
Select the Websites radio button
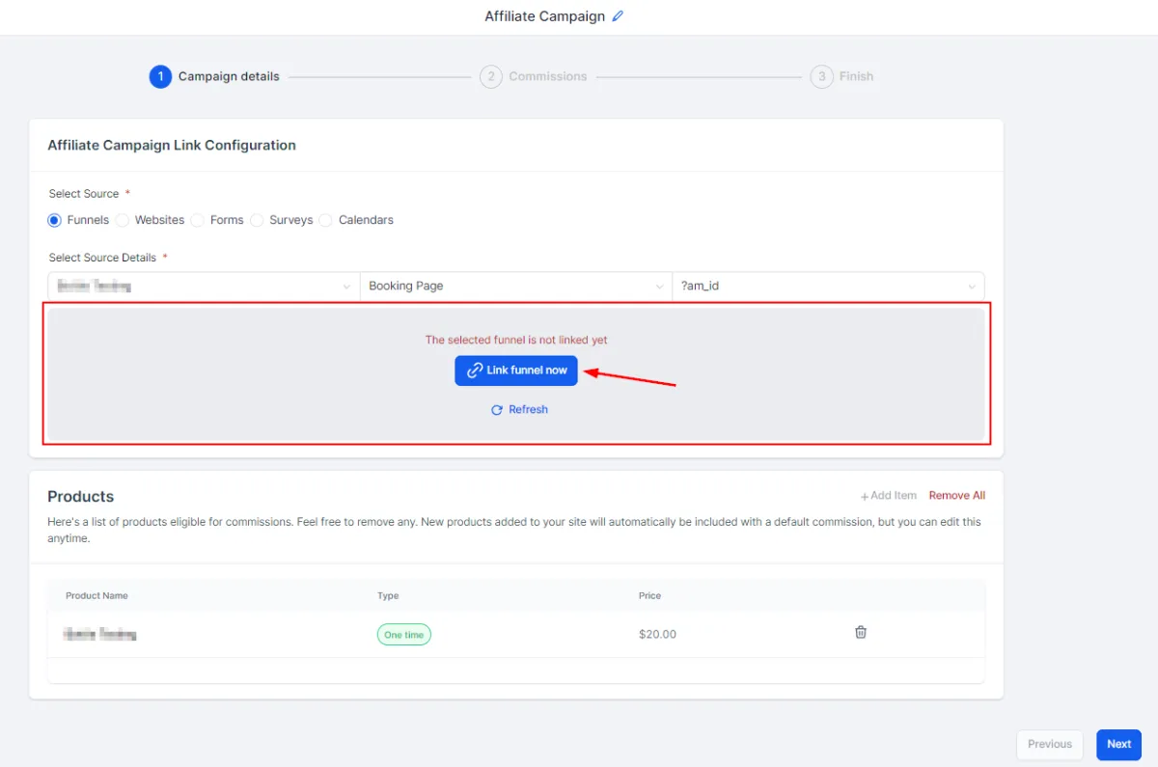click(123, 220)
